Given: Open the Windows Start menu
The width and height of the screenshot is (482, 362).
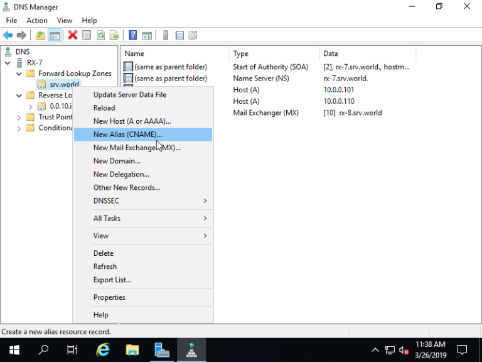Looking at the screenshot, I should 14,349.
